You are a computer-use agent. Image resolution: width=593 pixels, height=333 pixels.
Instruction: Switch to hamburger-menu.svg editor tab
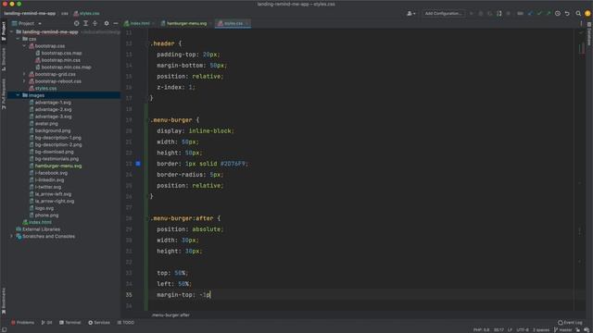[x=186, y=23]
